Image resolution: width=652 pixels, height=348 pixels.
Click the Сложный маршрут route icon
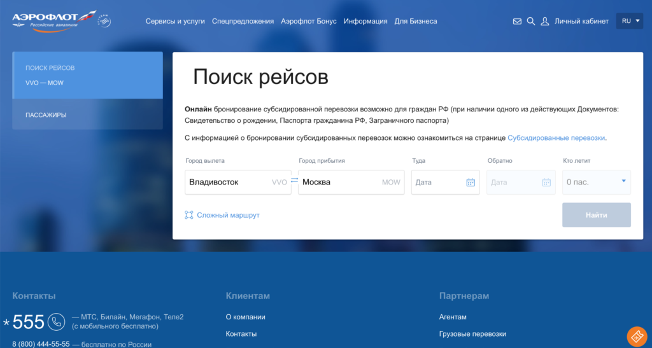click(x=188, y=215)
